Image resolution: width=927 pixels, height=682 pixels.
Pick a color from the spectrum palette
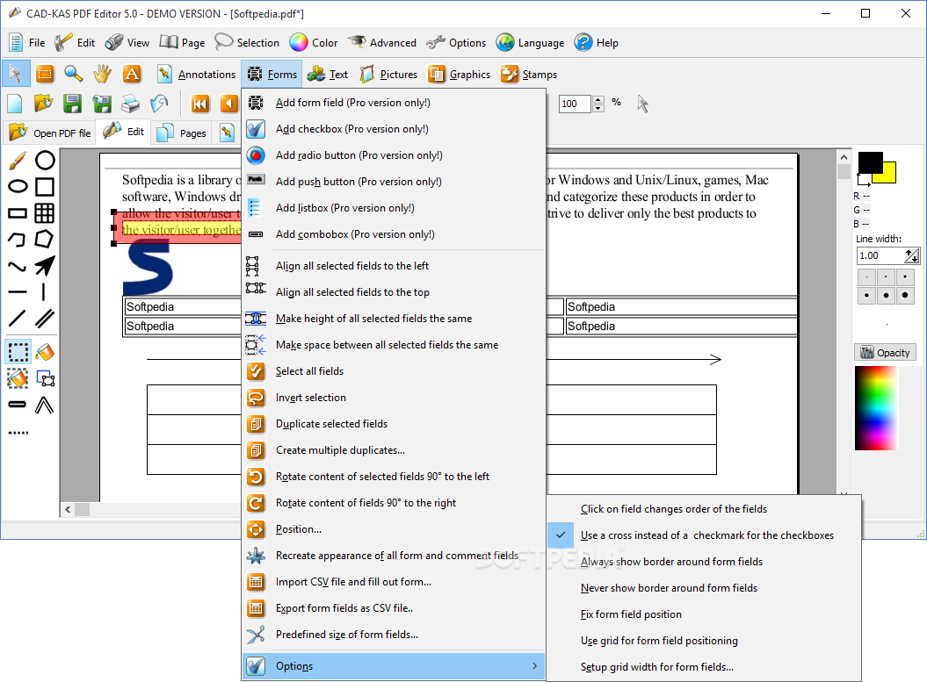[x=876, y=408]
